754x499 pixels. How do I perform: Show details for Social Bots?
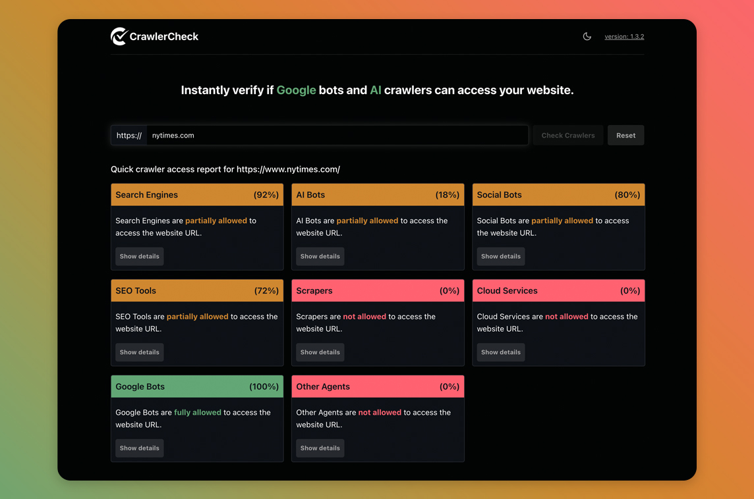tap(501, 257)
